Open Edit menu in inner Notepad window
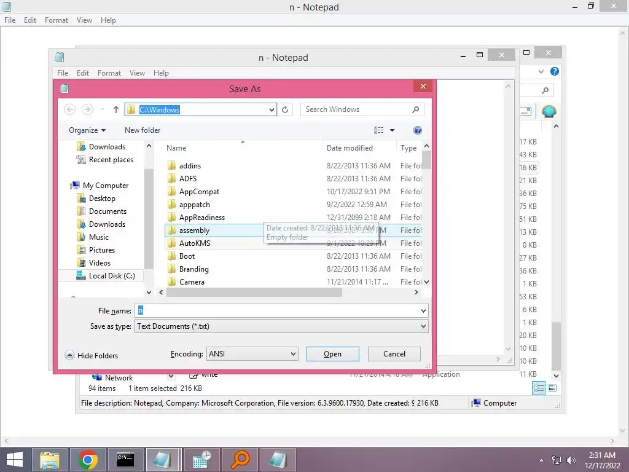 (x=83, y=73)
